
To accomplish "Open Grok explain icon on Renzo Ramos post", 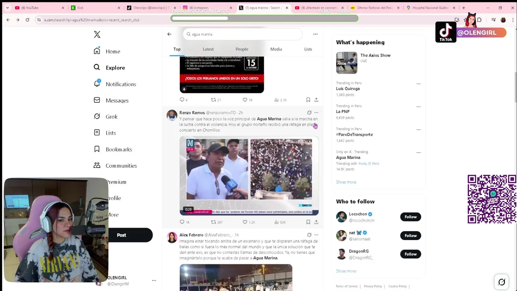I will pos(309,113).
